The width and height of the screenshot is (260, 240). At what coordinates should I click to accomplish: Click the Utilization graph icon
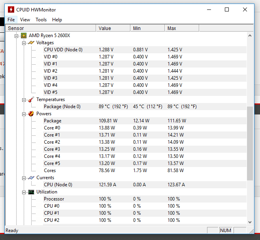pyautogui.click(x=31, y=192)
